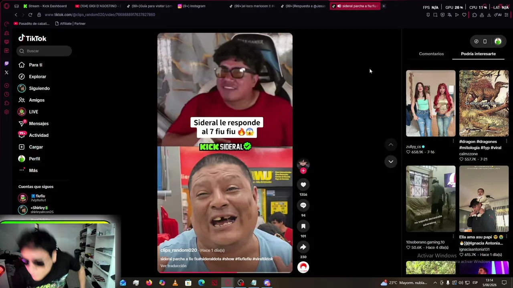This screenshot has width=513, height=288.
Task: Click the circular icon left of phone icon
Action: pos(476,41)
